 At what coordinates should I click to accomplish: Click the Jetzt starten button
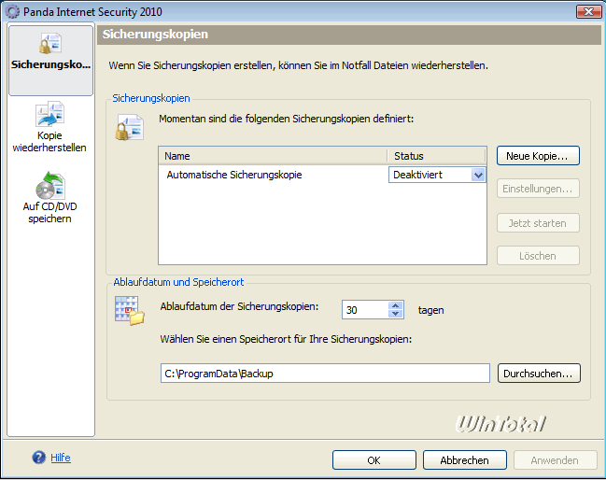point(538,223)
